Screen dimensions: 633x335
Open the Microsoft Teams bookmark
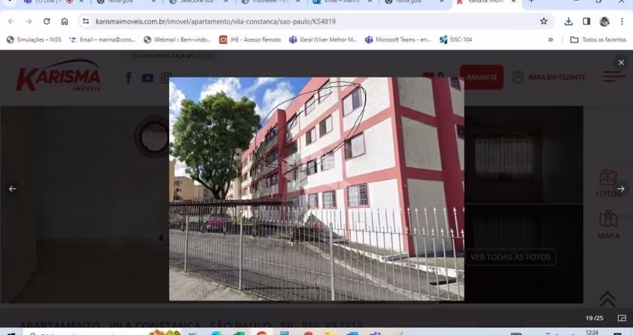(398, 39)
